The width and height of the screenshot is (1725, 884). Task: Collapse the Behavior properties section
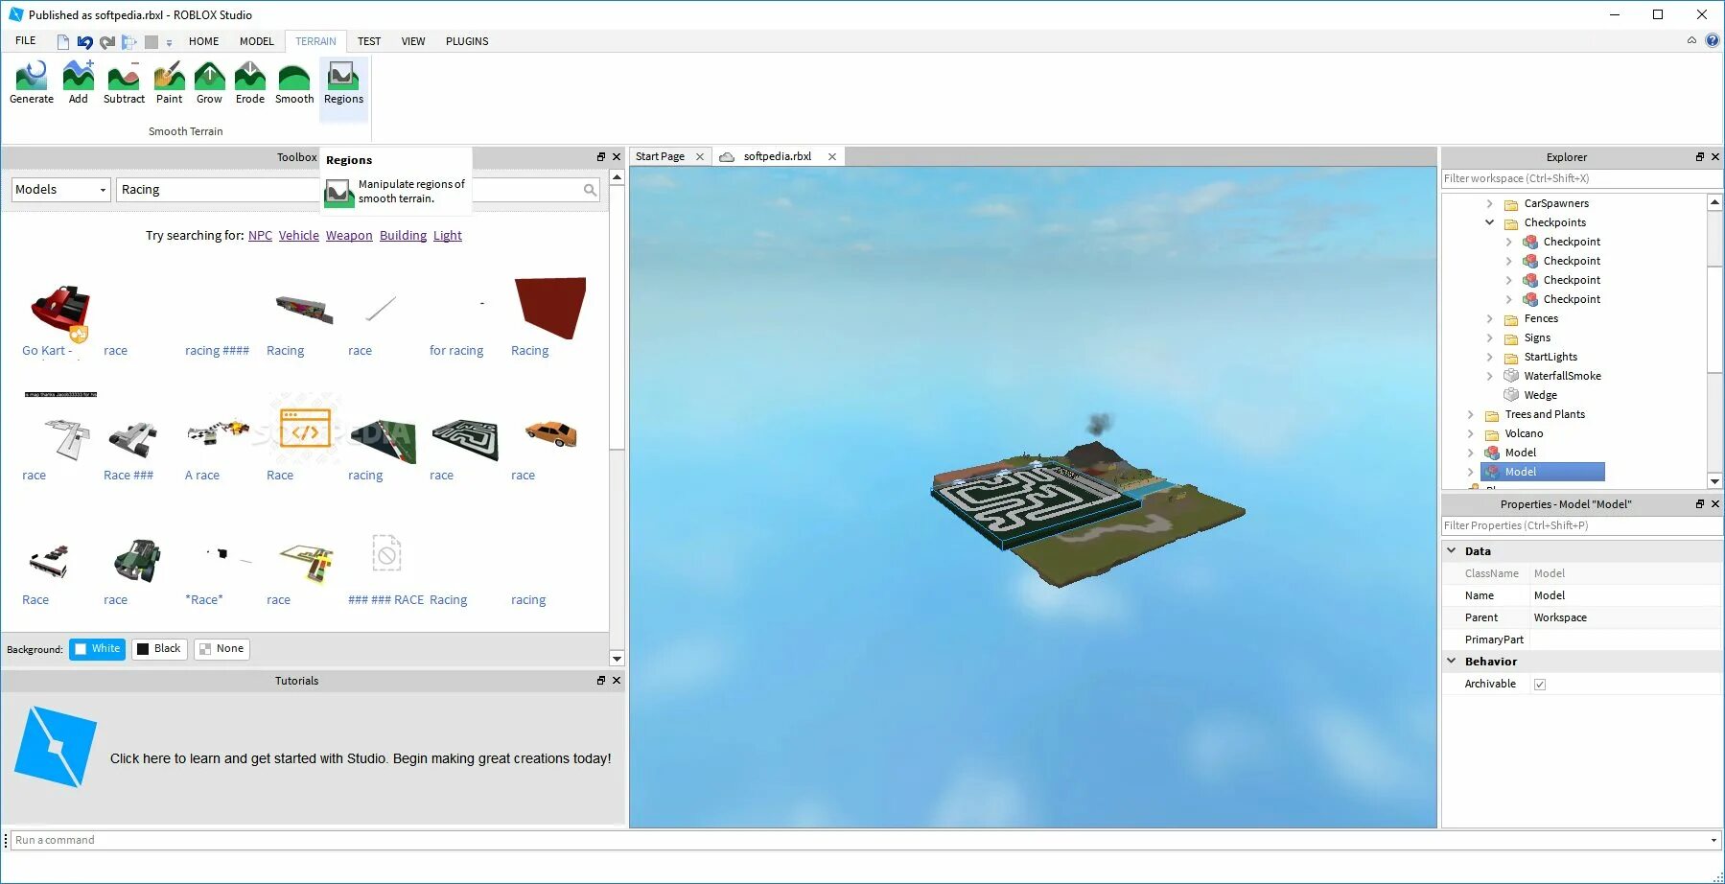pos(1452,662)
